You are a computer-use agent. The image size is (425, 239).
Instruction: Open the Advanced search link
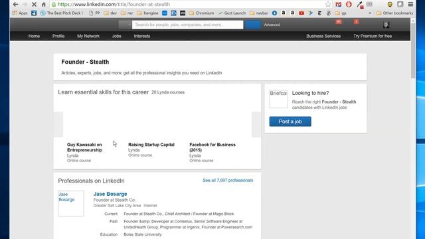(272, 25)
